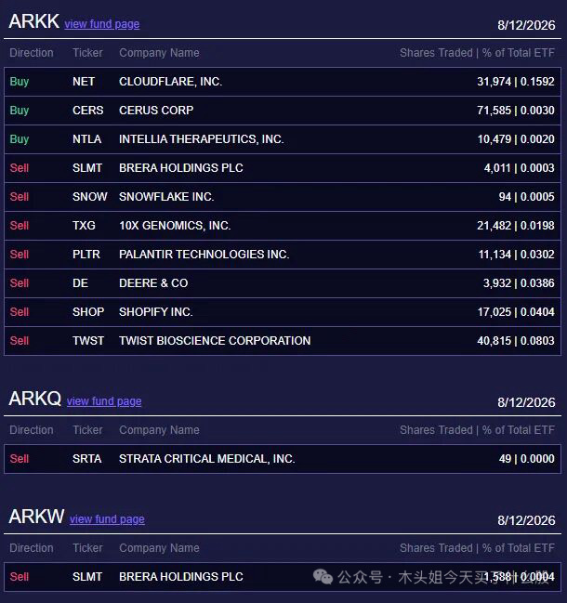Click the Direction header in ARKW table
This screenshot has width=567, height=603.
tap(32, 548)
